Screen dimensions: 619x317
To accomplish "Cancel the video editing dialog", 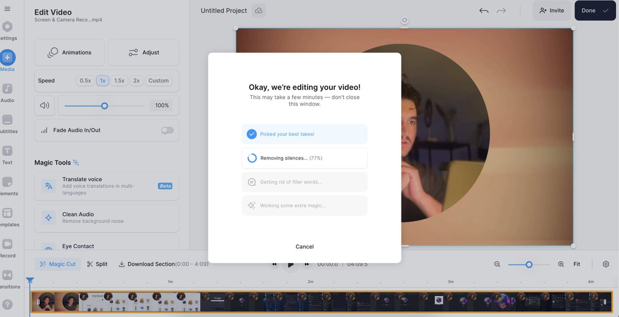I will click(304, 246).
